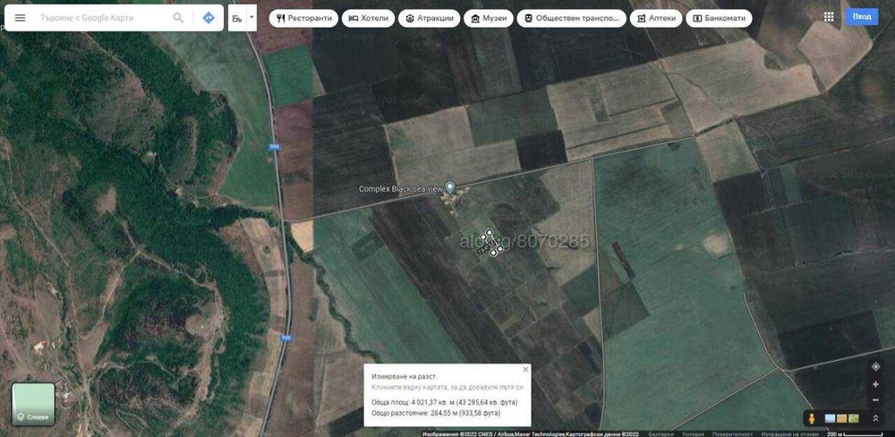Open the Условия terms link
This screenshot has height=437, width=895.
(693, 434)
